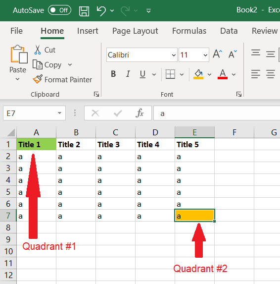Click the Save floppy disk icon
The width and height of the screenshot is (280, 284).
tap(84, 11)
